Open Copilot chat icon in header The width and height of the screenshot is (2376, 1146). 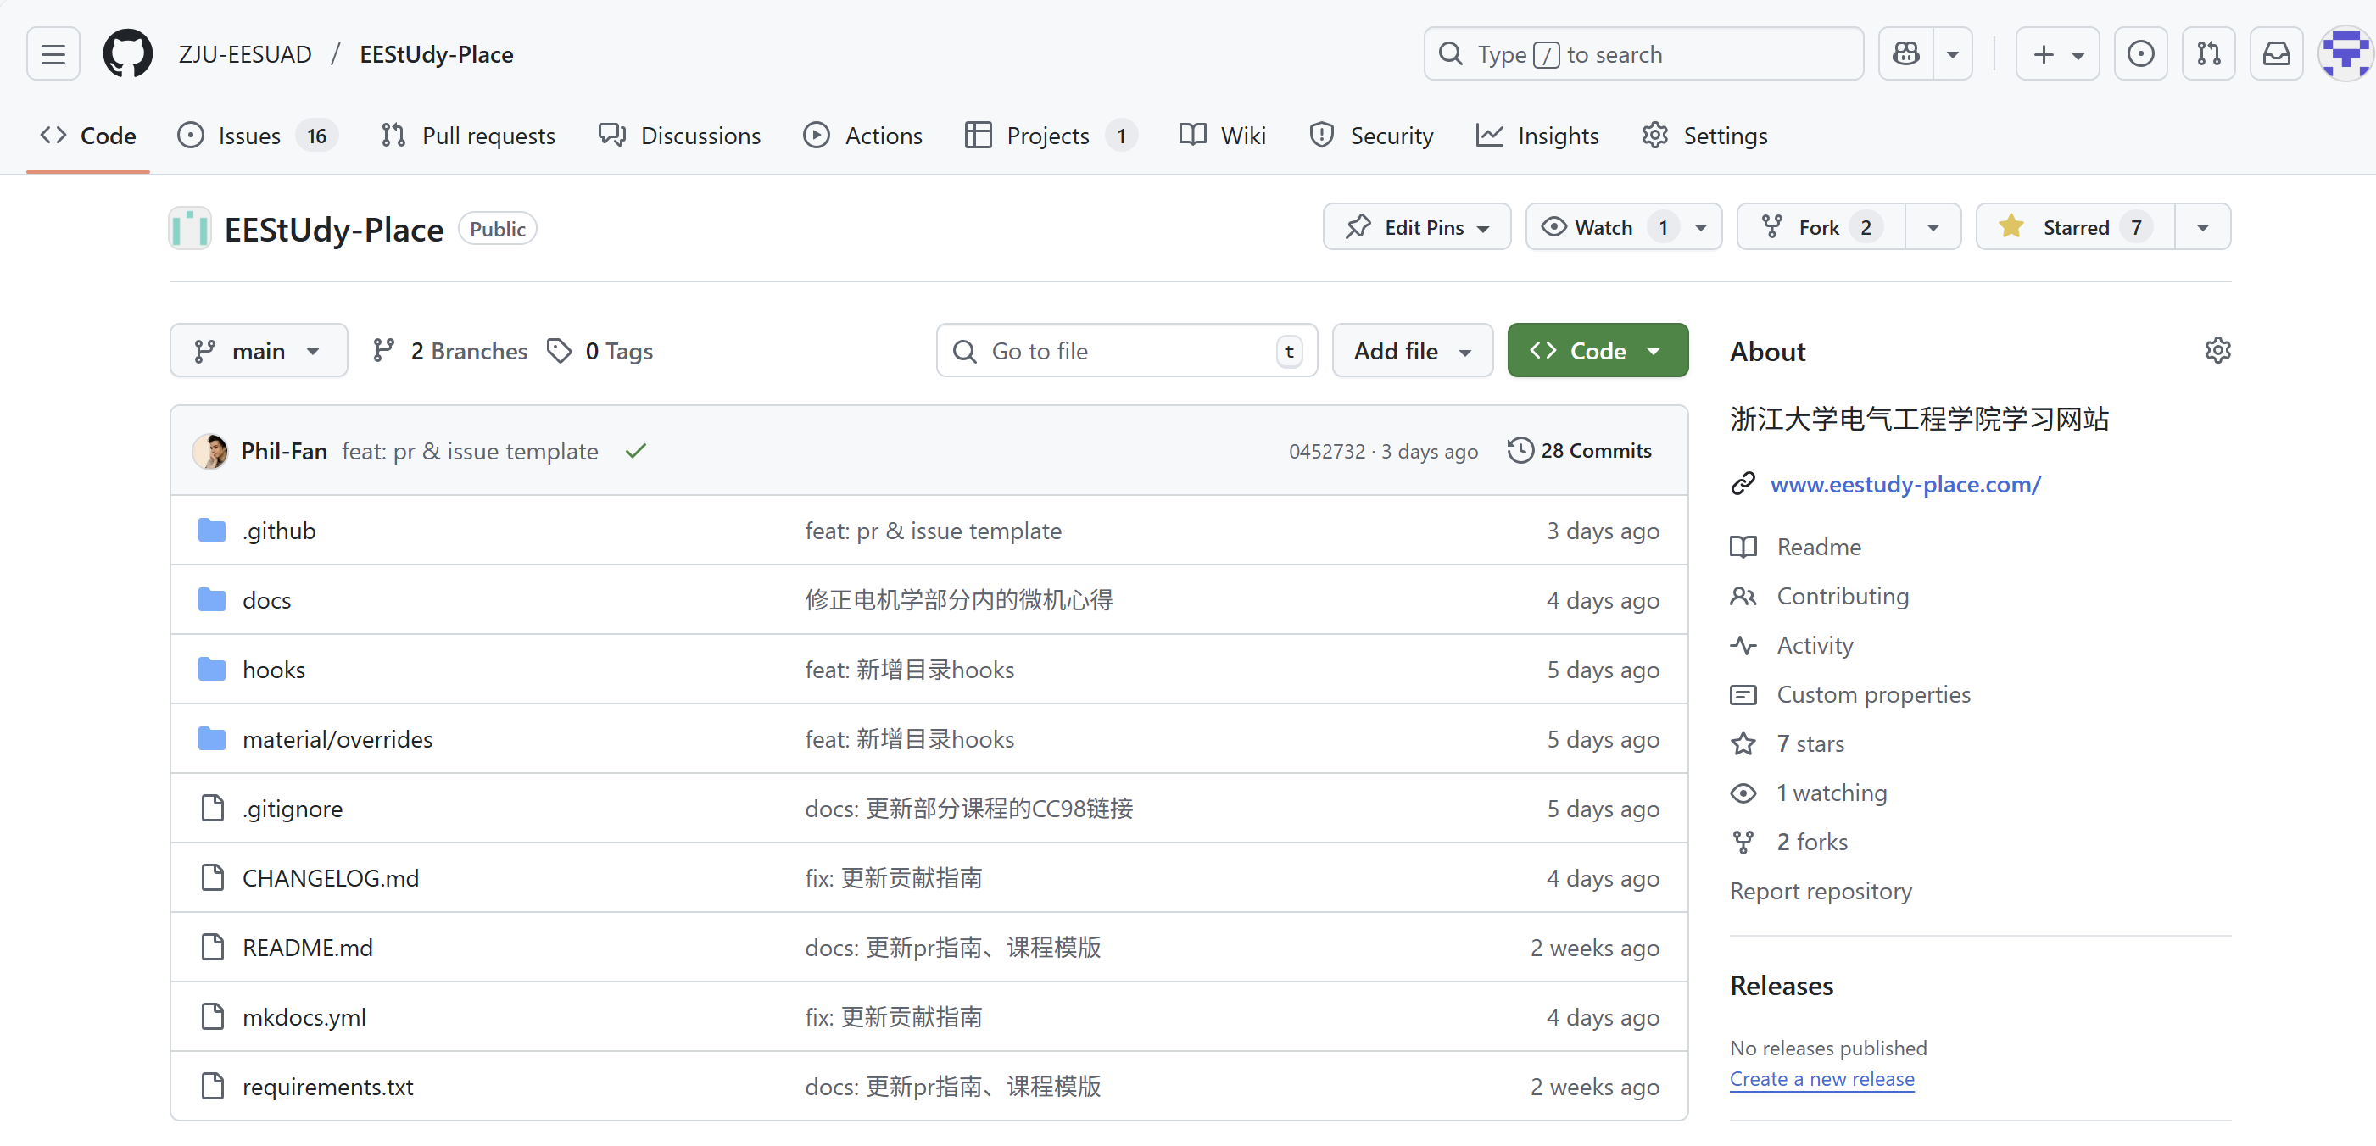click(1905, 54)
